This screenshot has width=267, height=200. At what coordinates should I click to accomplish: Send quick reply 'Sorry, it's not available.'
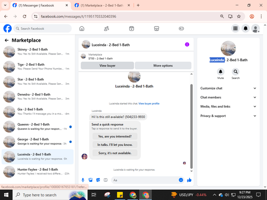115,153
